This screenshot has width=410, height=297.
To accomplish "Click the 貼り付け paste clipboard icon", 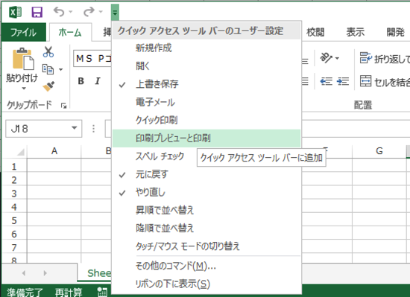I will click(x=23, y=59).
